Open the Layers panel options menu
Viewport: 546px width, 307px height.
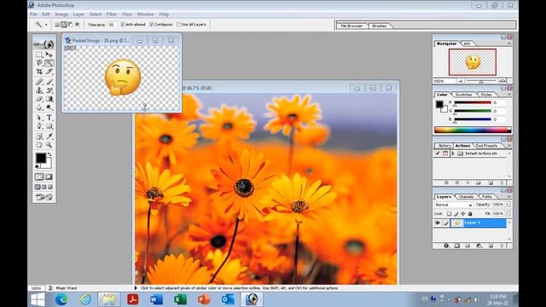pyautogui.click(x=509, y=197)
